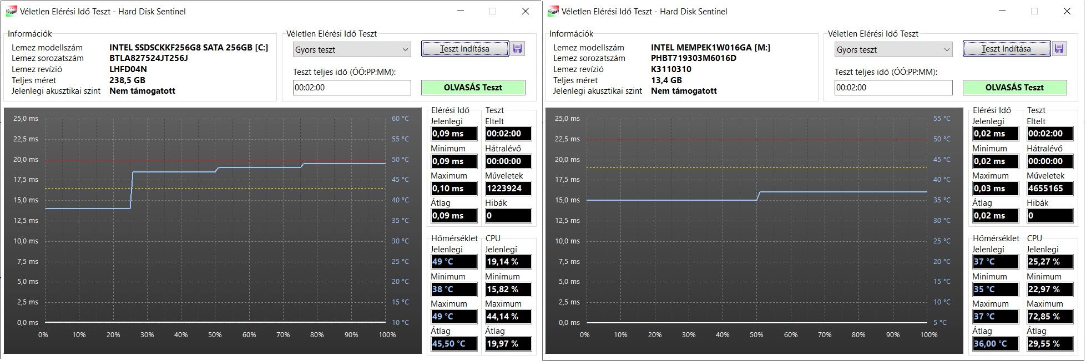Select the total size value 238,5 GB
This screenshot has width=1086, height=361.
pyautogui.click(x=127, y=80)
